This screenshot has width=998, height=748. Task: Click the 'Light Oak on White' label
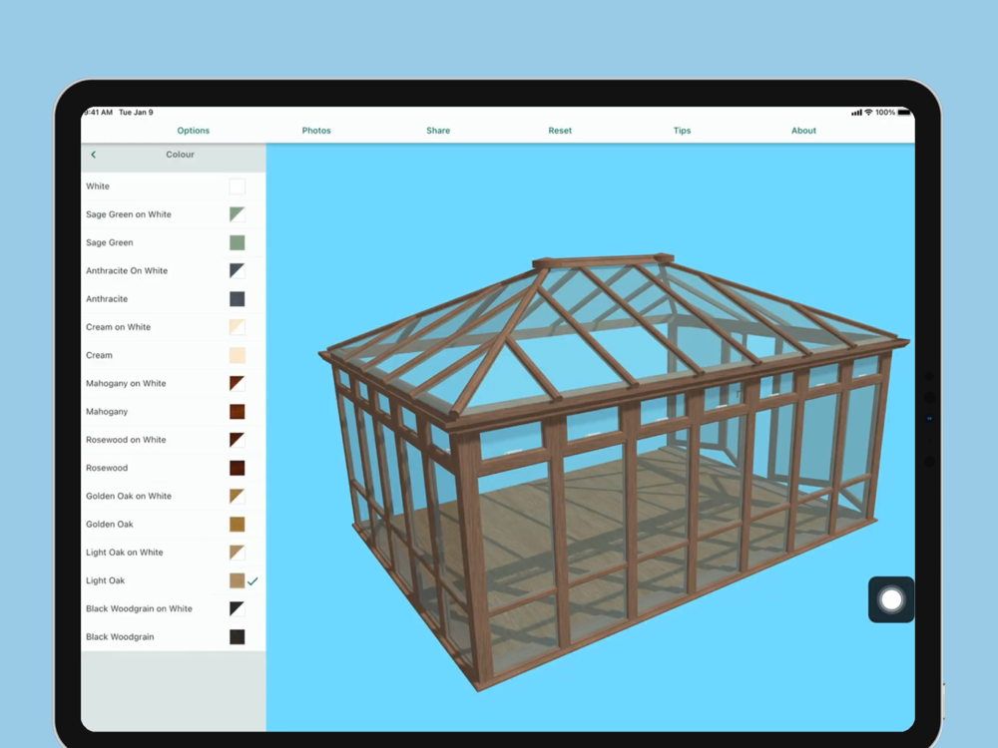coord(124,553)
